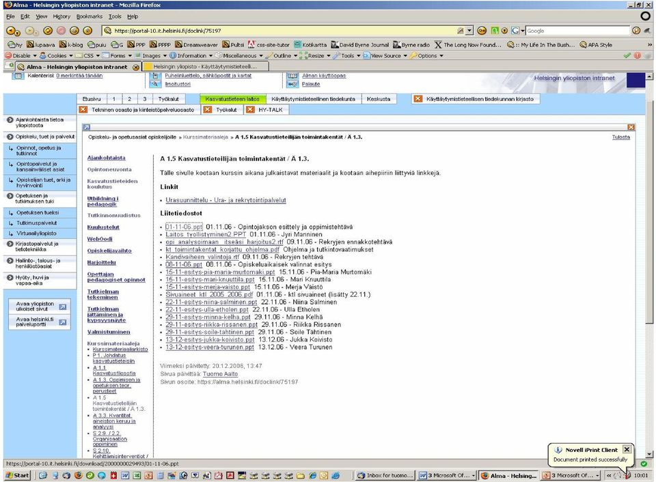The width and height of the screenshot is (656, 482).
Task: Expand the Information developer toolbar menu
Action: pos(191,55)
